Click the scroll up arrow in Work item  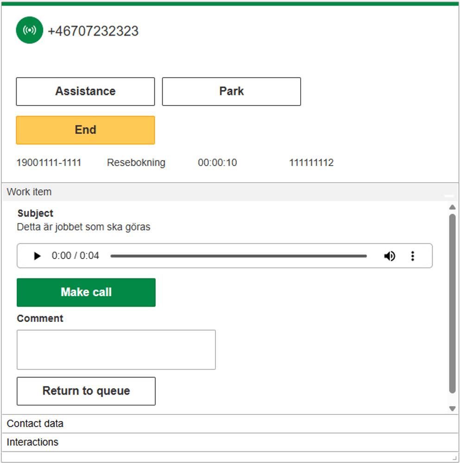click(x=452, y=207)
